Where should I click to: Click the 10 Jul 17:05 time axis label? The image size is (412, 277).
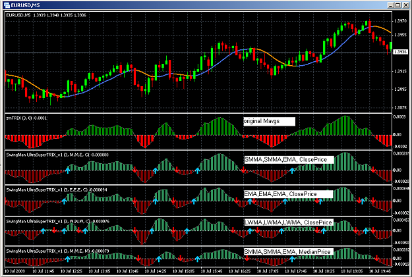[268, 271]
